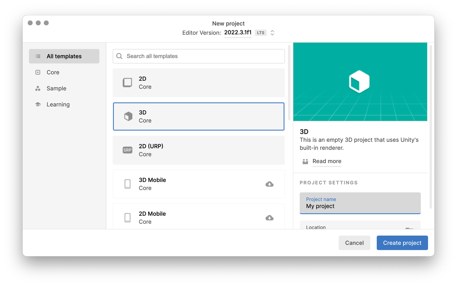Click the Create project button
457x286 pixels.
tap(402, 243)
